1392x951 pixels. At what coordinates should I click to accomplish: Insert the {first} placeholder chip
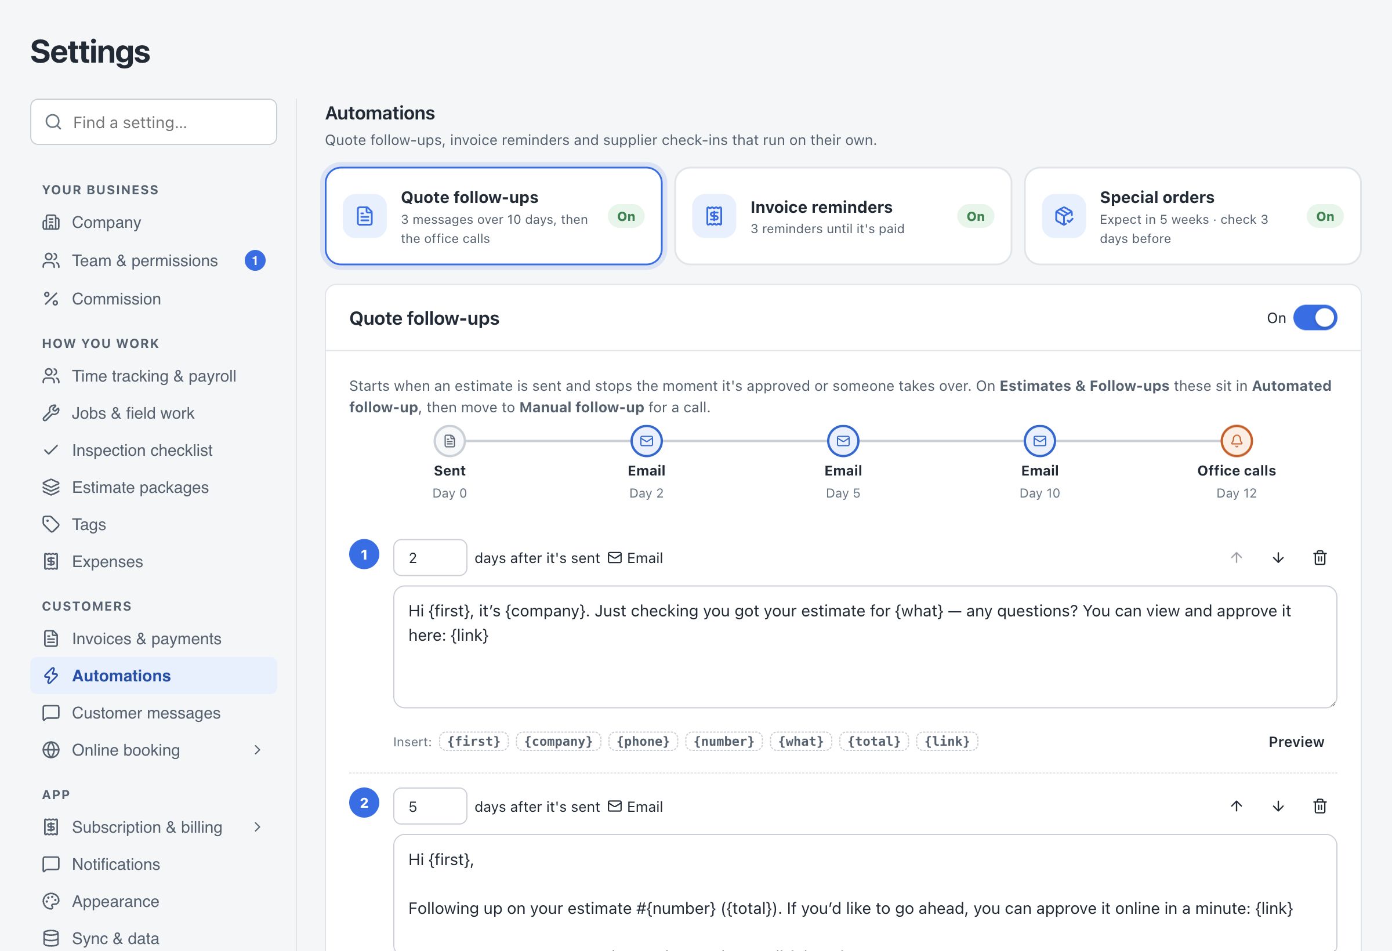point(474,742)
